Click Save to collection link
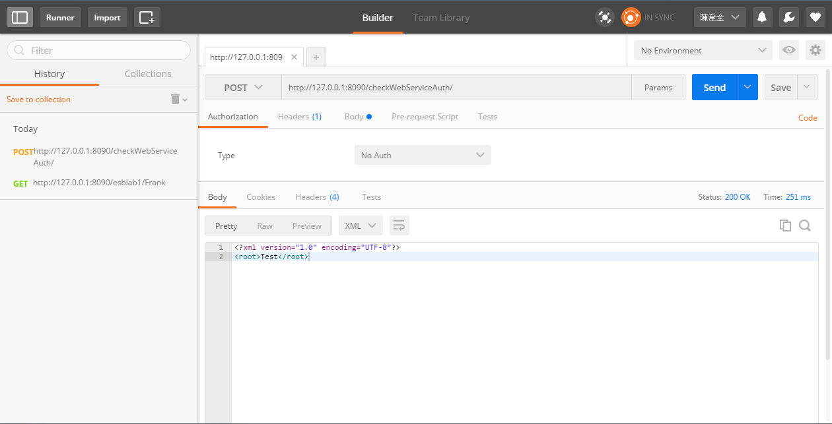Viewport: 832px width, 424px height. 38,100
